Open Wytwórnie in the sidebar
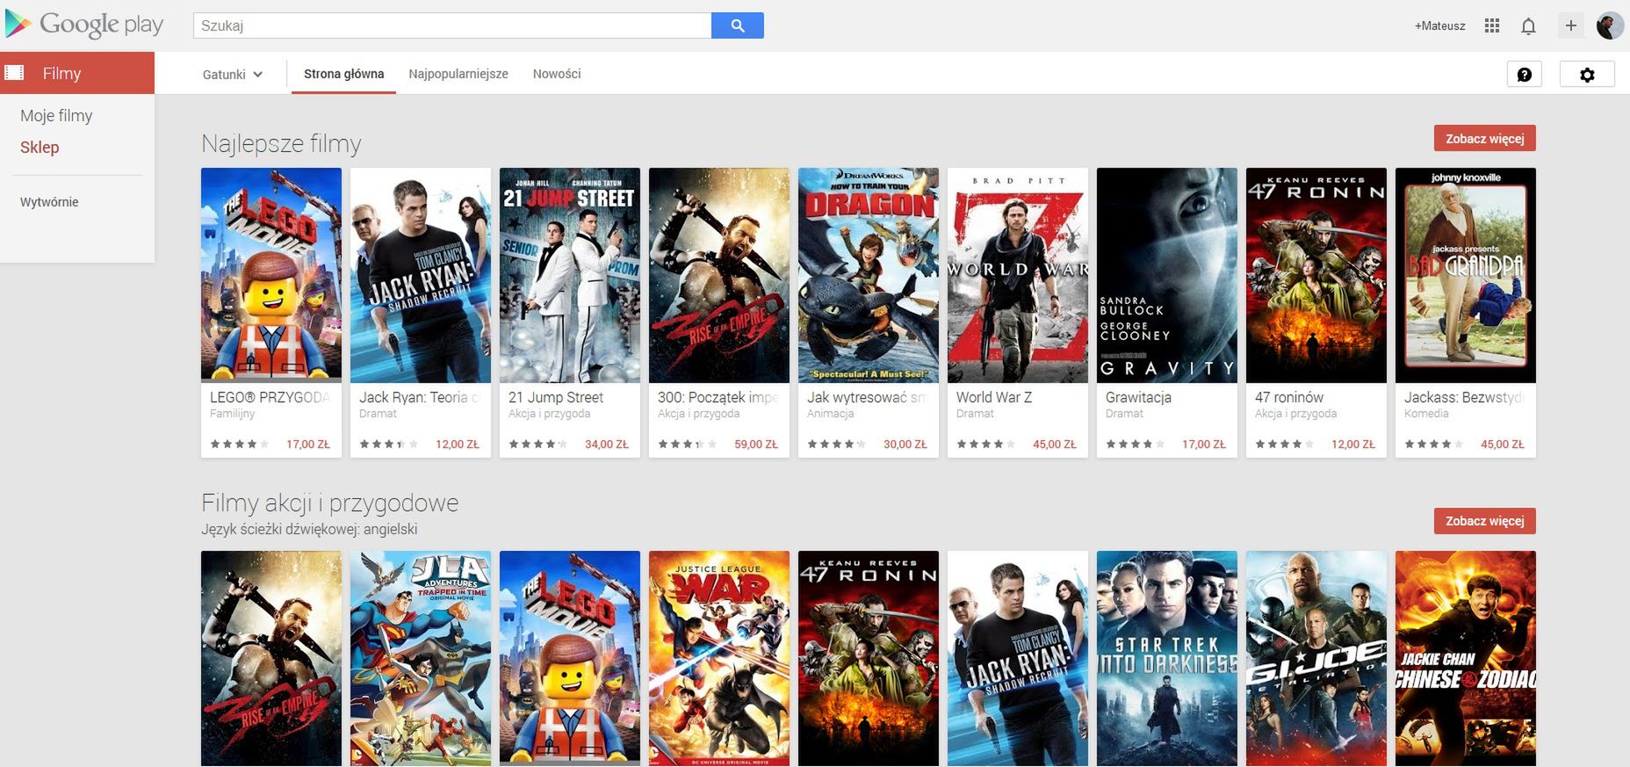 49,202
